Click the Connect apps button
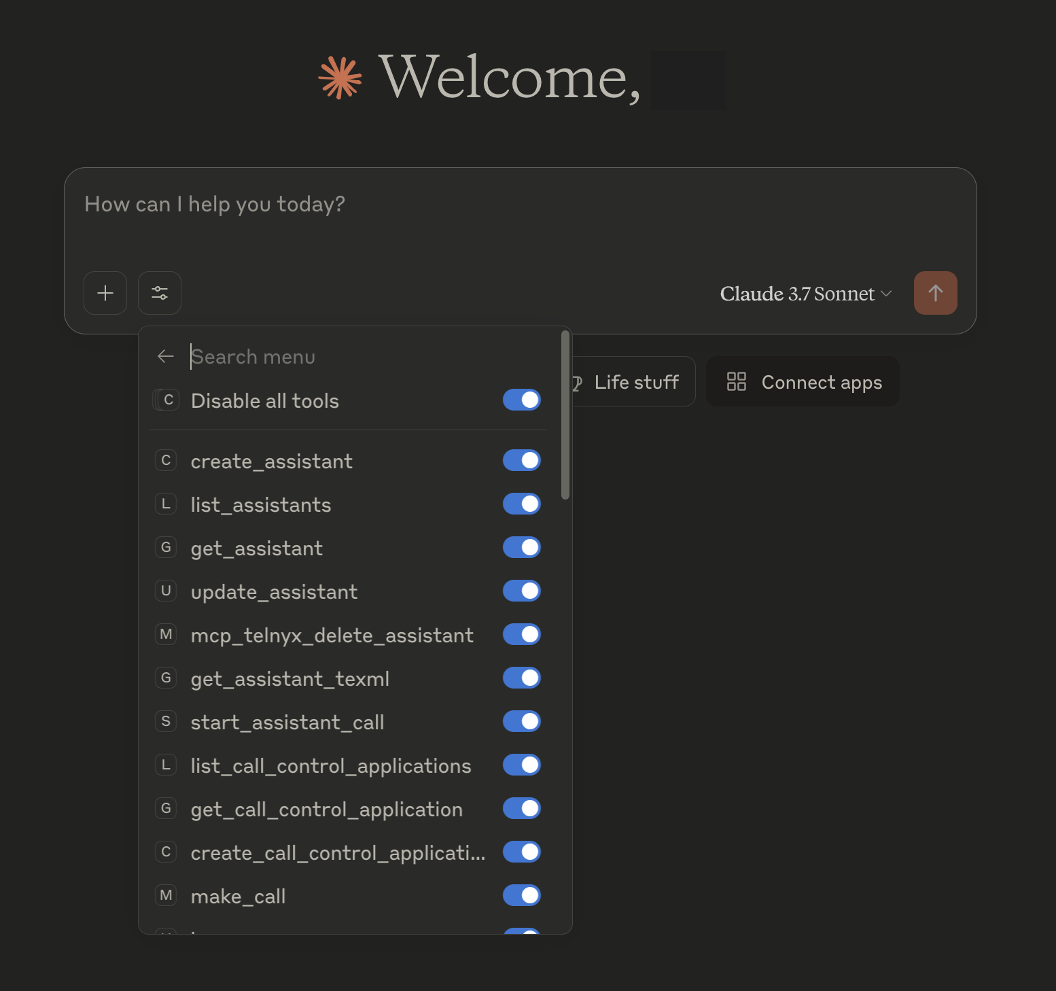Image resolution: width=1056 pixels, height=991 pixels. (803, 381)
